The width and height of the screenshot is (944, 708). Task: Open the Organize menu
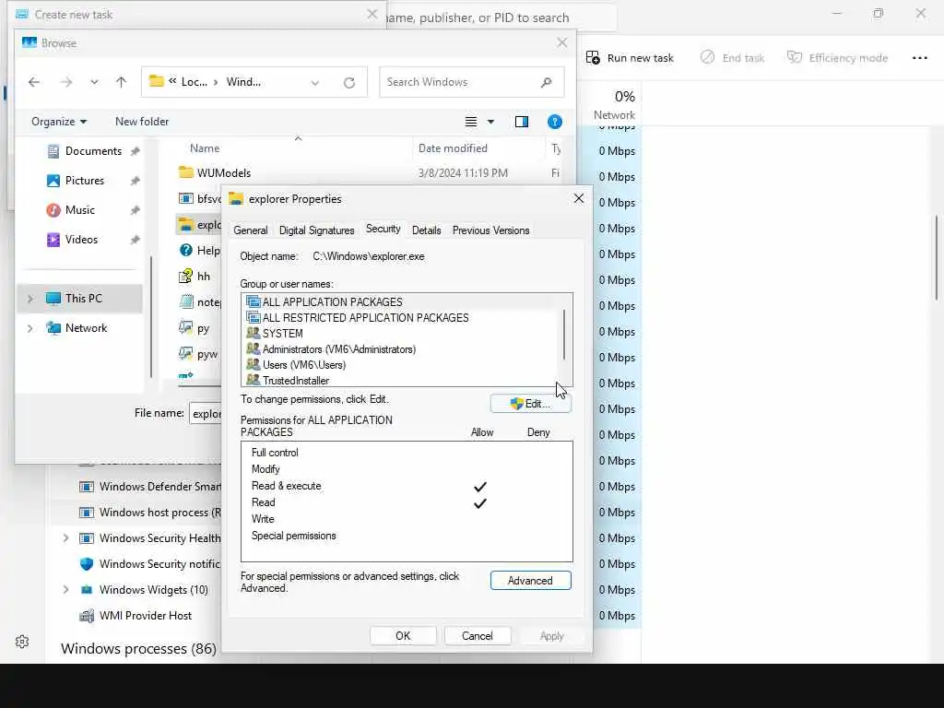click(x=59, y=122)
